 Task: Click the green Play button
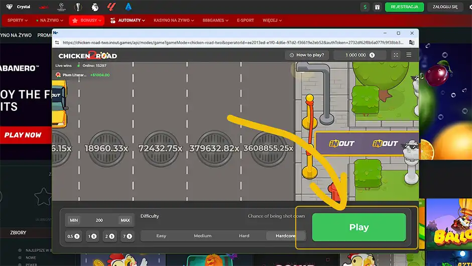359,227
